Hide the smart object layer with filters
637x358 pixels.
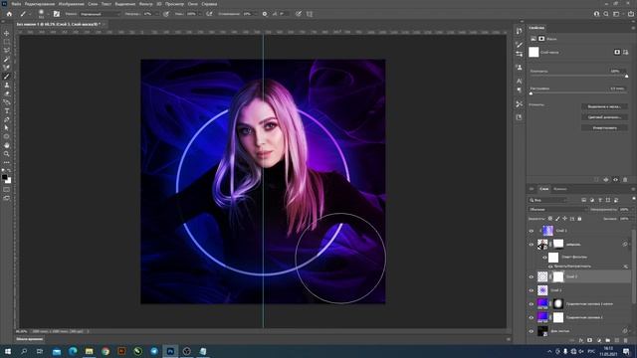[531, 245]
